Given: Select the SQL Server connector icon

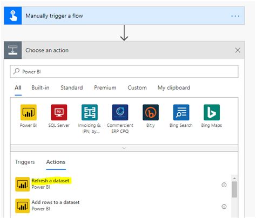Looking at the screenshot, I should point(59,112).
